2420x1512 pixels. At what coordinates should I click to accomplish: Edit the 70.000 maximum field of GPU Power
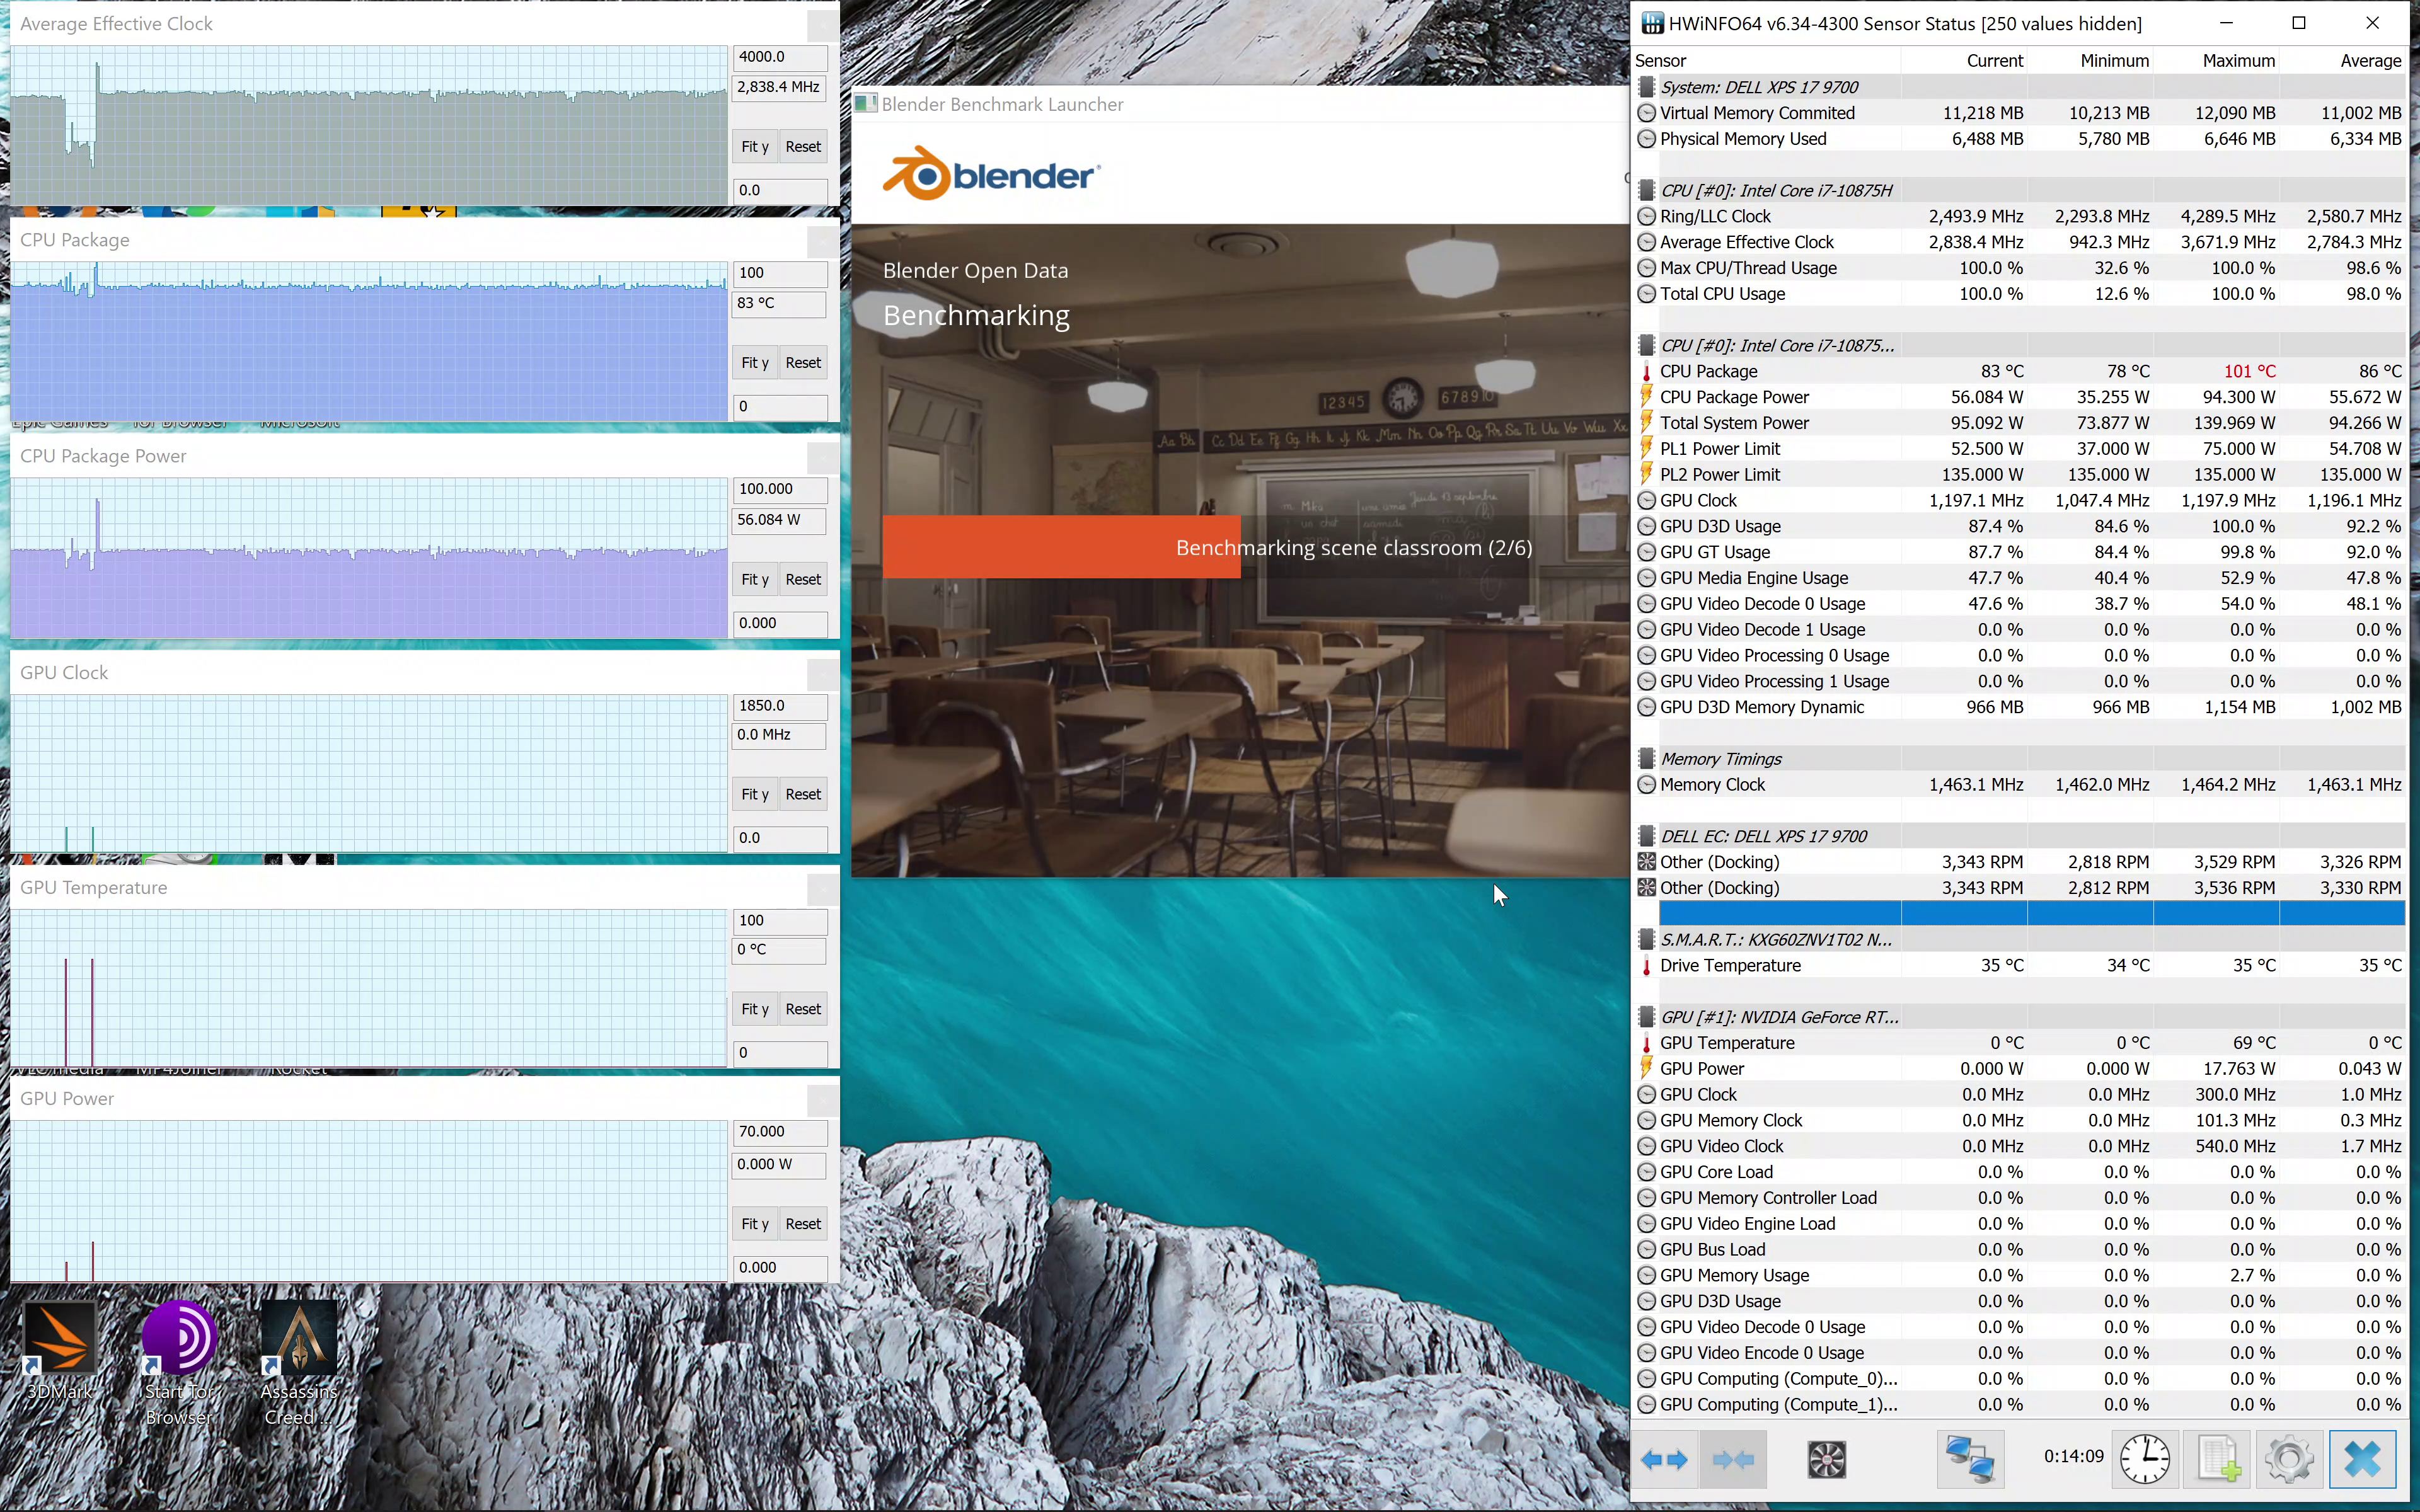(780, 1132)
